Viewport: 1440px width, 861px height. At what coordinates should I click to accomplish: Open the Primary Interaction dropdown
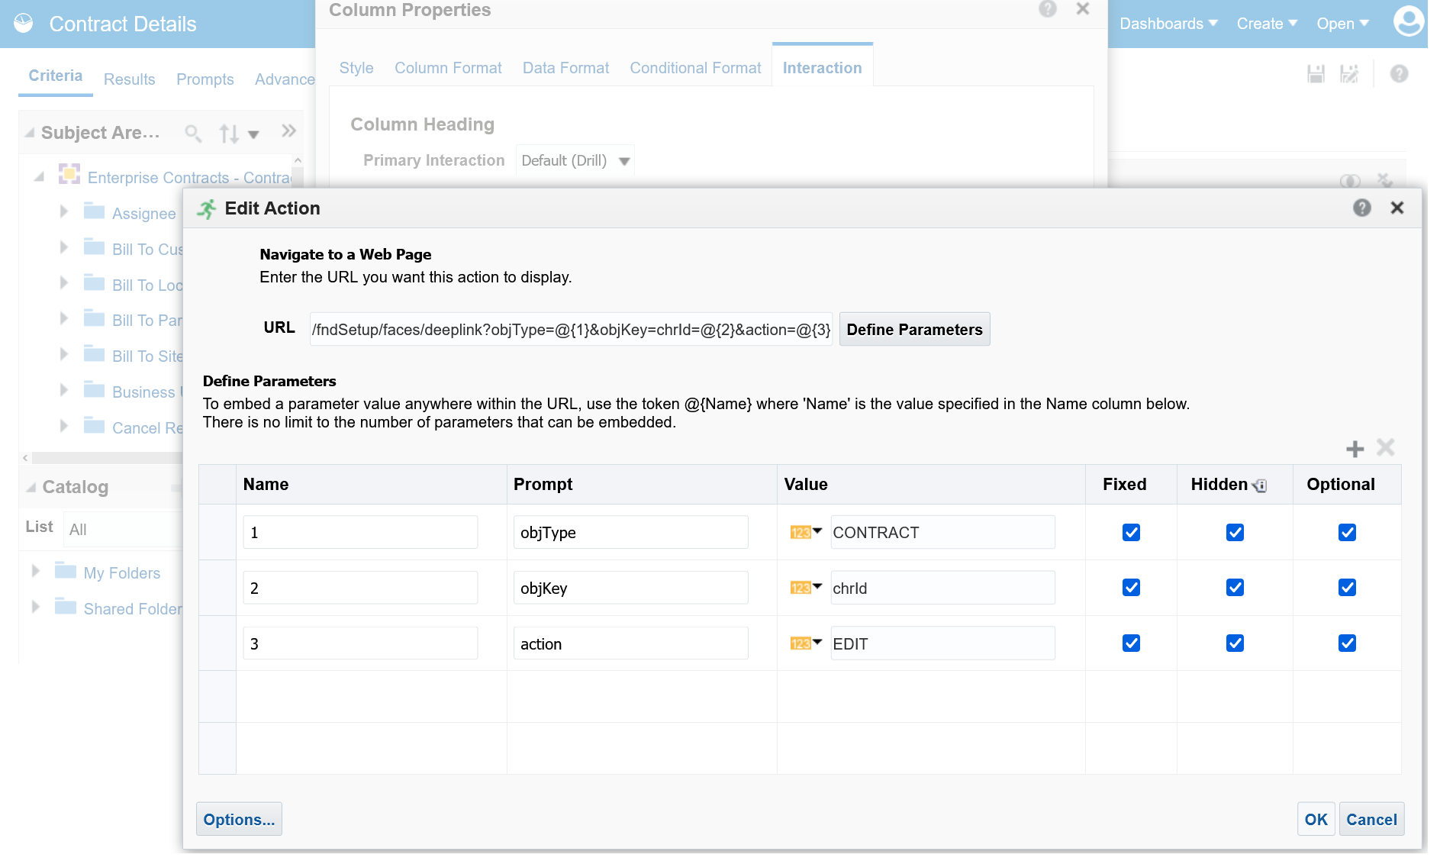[x=575, y=161]
